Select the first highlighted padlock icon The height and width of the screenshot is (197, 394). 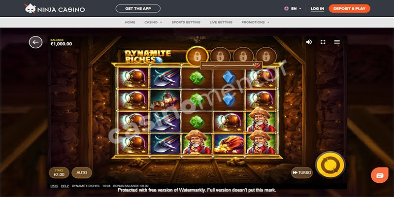[x=197, y=57]
